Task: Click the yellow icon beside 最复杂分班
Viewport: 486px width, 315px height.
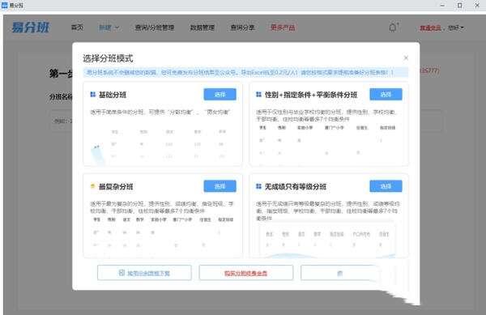Action: 92,186
